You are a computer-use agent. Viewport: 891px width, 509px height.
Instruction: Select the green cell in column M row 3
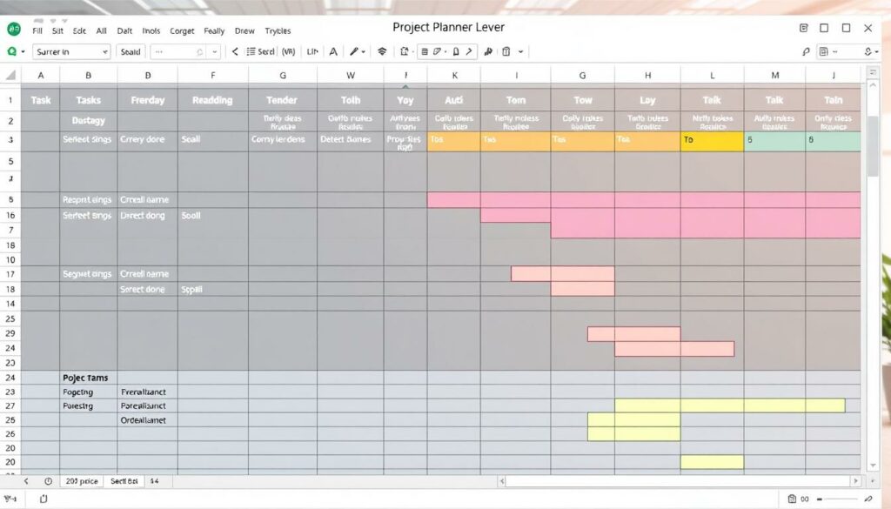point(774,142)
